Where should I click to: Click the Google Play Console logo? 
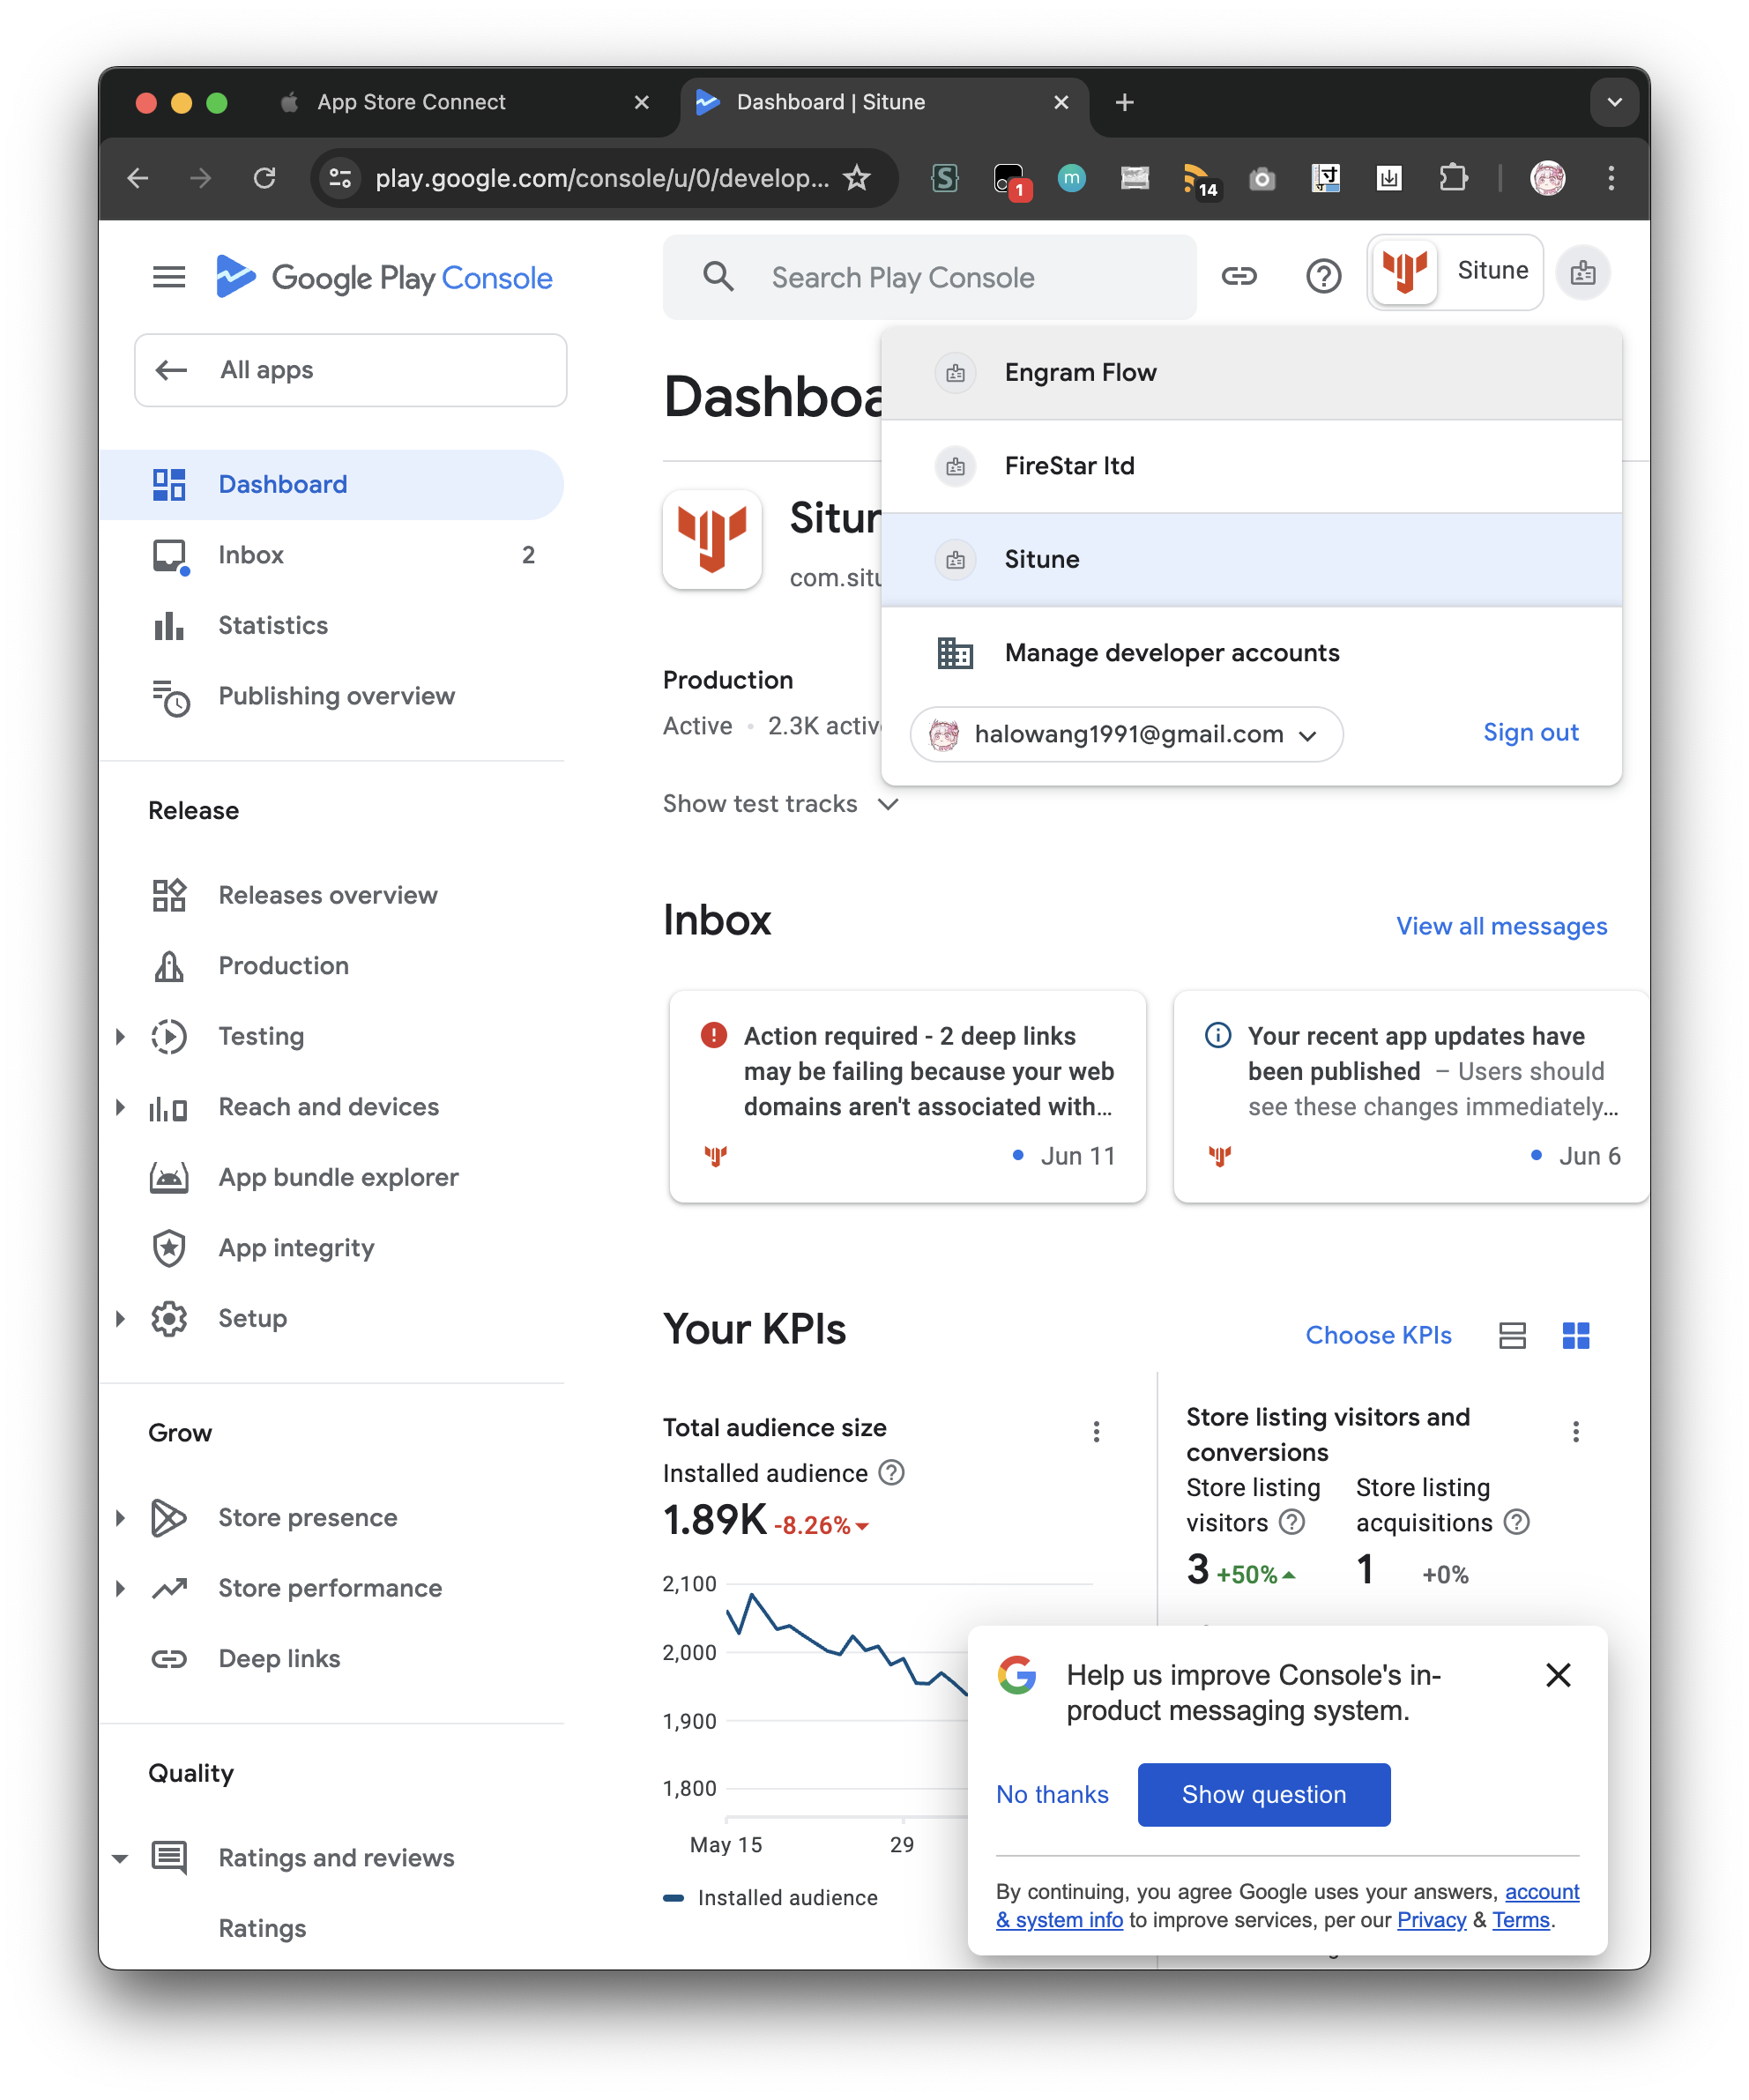(x=384, y=277)
